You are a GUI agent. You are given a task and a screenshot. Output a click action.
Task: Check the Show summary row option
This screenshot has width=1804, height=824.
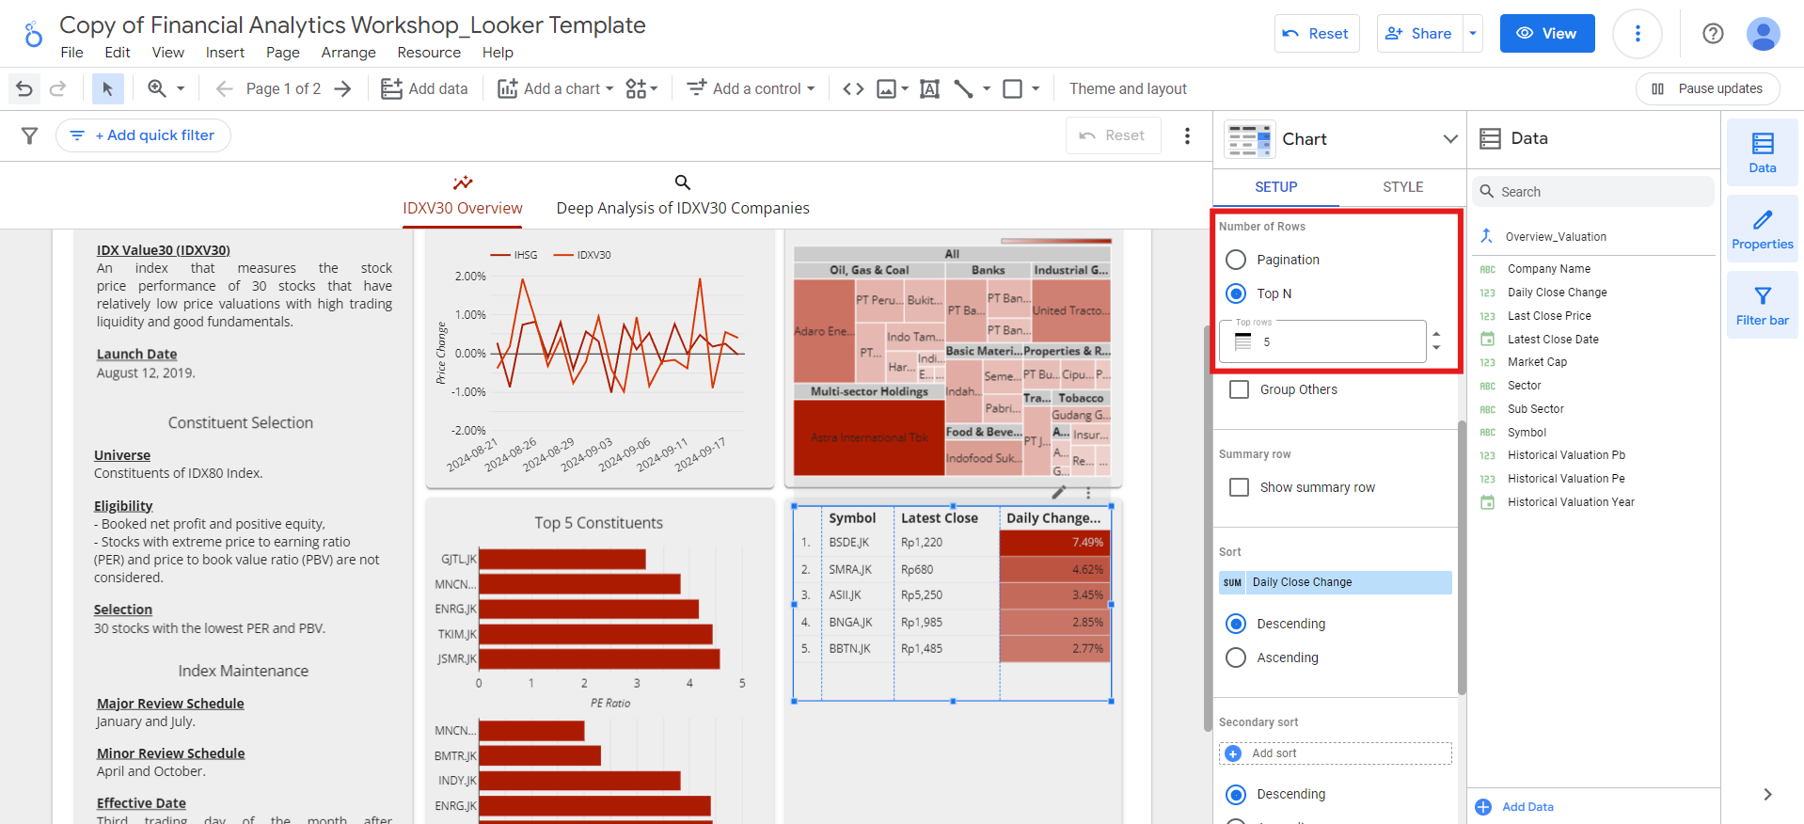tap(1240, 487)
